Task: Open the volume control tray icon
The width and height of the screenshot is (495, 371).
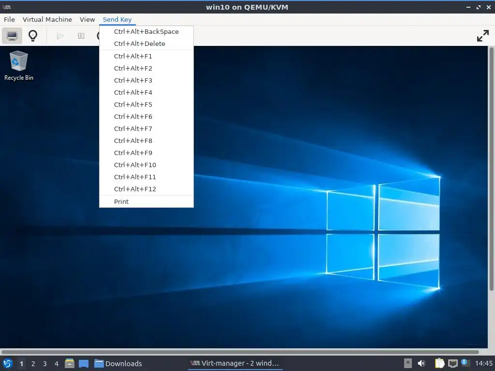Action: 422,363
